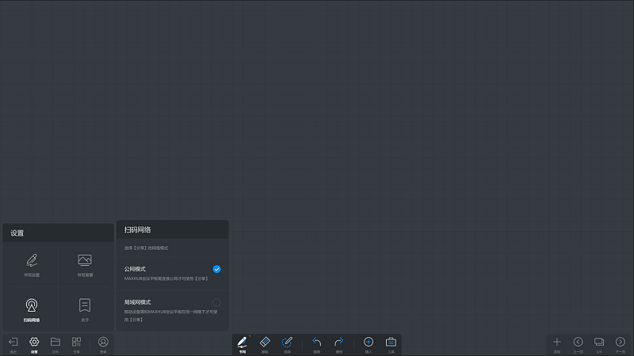Select the 公网模式 radio option
The width and height of the screenshot is (634, 356).
pyautogui.click(x=216, y=269)
